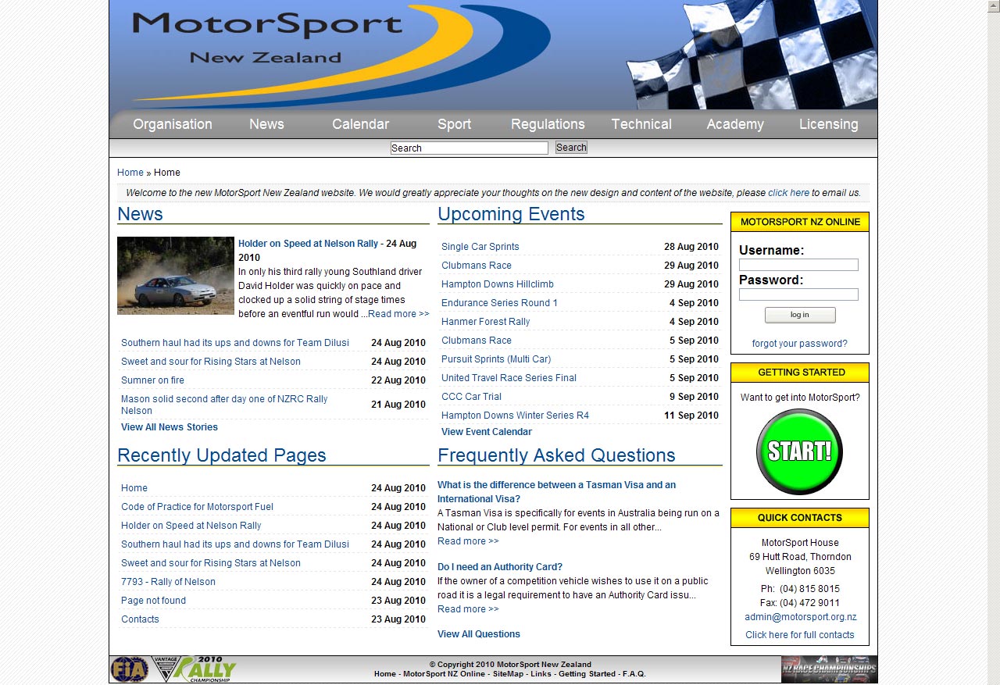Open Clubmans Race on 29 Aug 2010
Viewport: 1000px width, 685px height.
pyautogui.click(x=477, y=266)
